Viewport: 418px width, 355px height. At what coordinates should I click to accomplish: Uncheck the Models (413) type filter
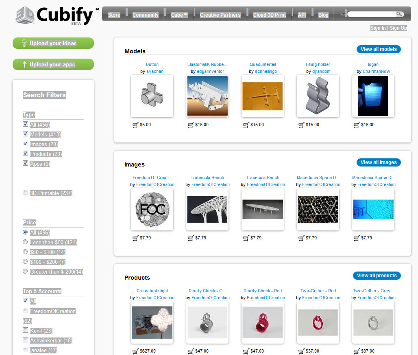pyautogui.click(x=25, y=134)
